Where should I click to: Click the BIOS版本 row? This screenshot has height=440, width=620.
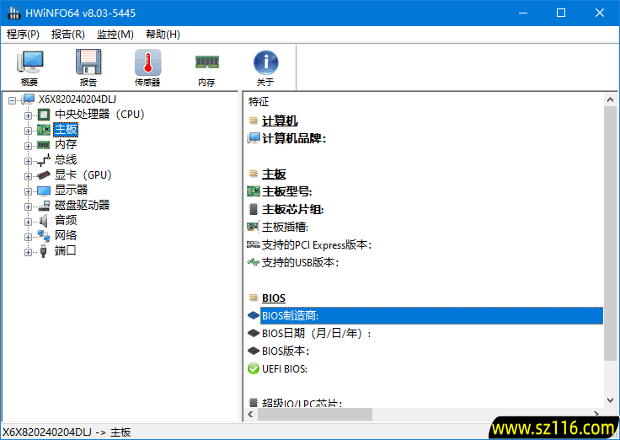click(x=425, y=351)
